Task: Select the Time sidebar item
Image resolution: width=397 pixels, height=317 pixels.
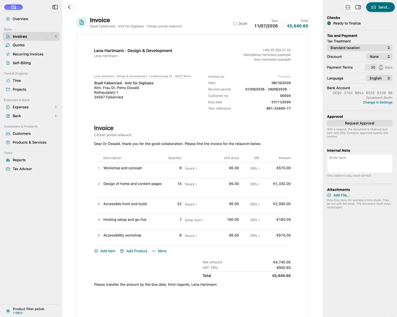Action: pyautogui.click(x=31, y=81)
